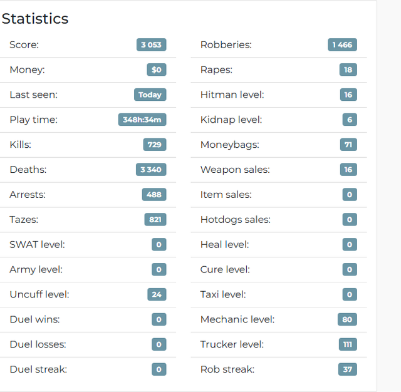Click the Weapon sales row label
The height and width of the screenshot is (392, 401).
(x=235, y=170)
